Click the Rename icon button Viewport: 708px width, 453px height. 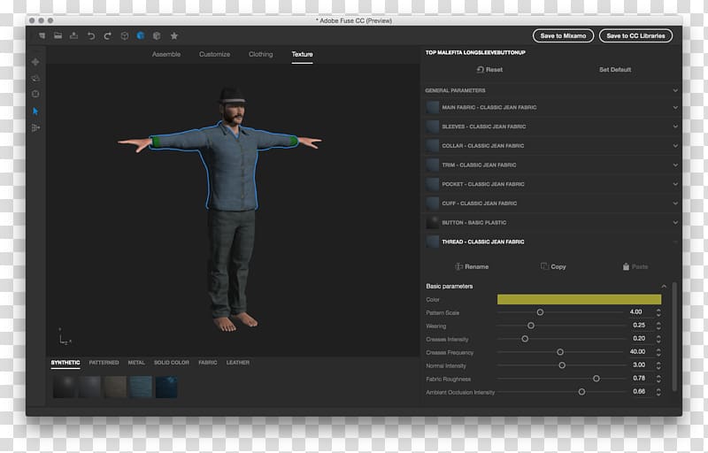tap(472, 266)
